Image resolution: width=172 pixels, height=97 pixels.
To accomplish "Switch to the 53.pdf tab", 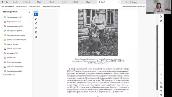I will coord(39,2).
